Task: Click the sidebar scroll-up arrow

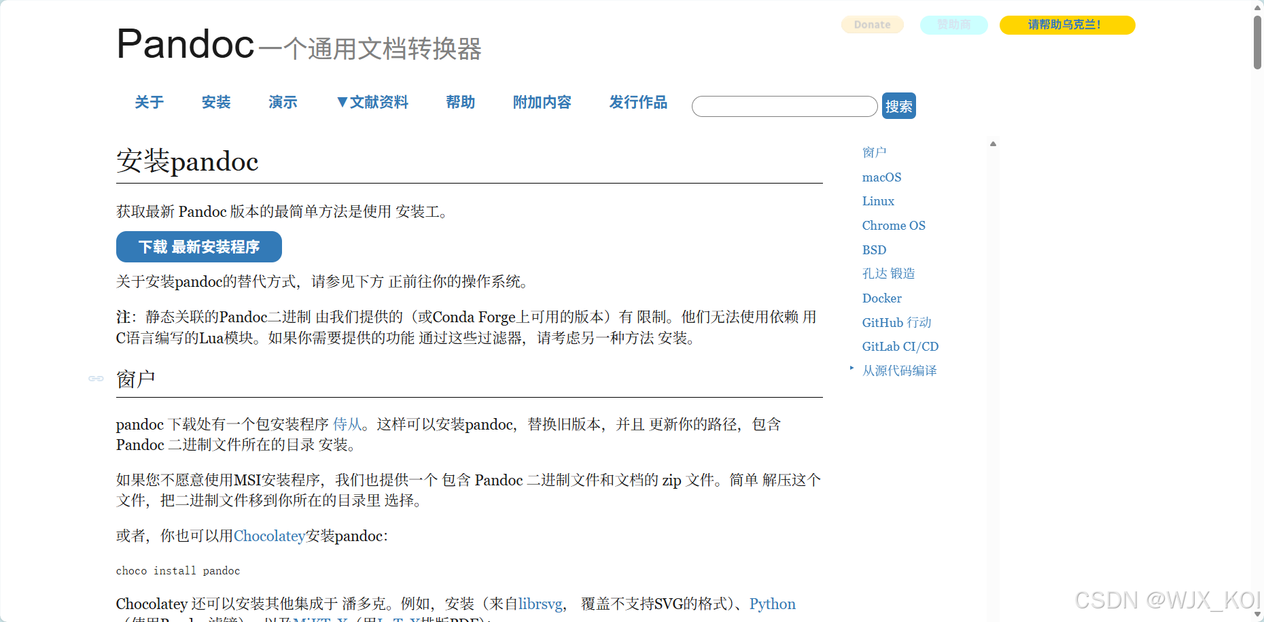Action: 993,143
